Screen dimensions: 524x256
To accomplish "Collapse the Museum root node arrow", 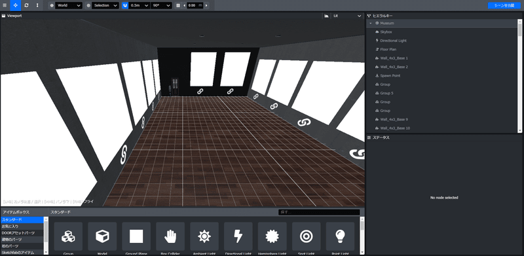I will tap(371, 24).
